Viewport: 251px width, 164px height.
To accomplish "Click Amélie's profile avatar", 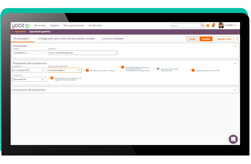I will pos(221,25).
